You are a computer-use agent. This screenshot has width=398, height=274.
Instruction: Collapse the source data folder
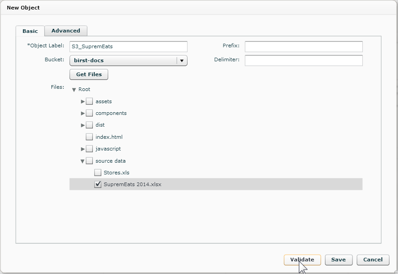tap(82, 161)
